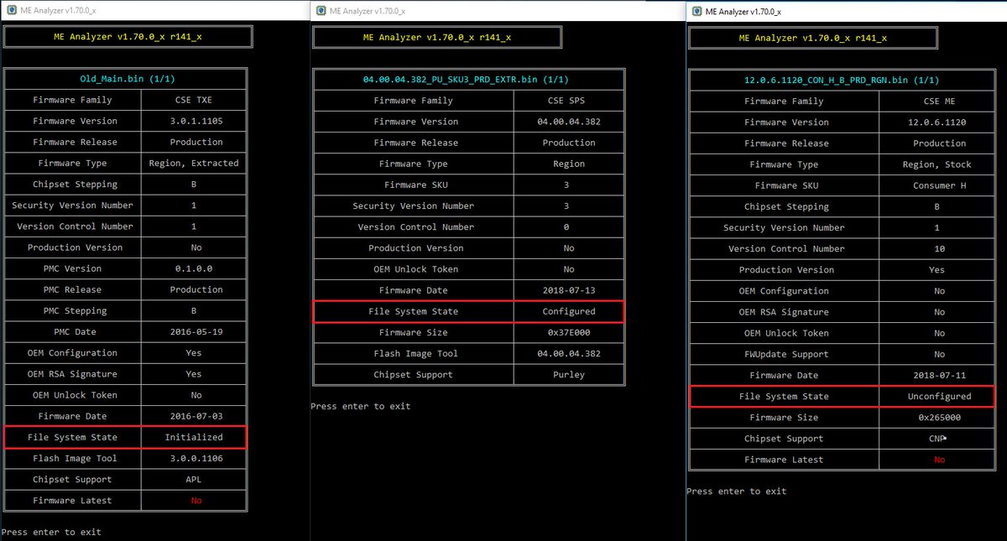The width and height of the screenshot is (1007, 541).
Task: Select the 'CSE SPS' firmware family value
Action: tap(568, 101)
